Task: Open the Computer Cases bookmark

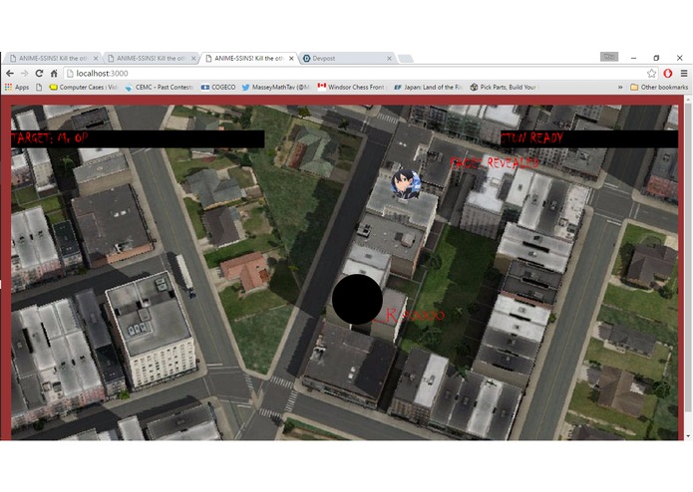Action: coord(83,88)
